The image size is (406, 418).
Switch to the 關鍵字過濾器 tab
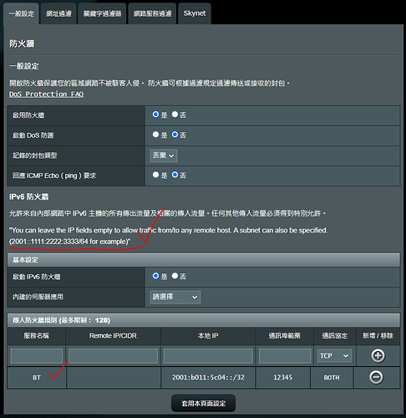(102, 13)
